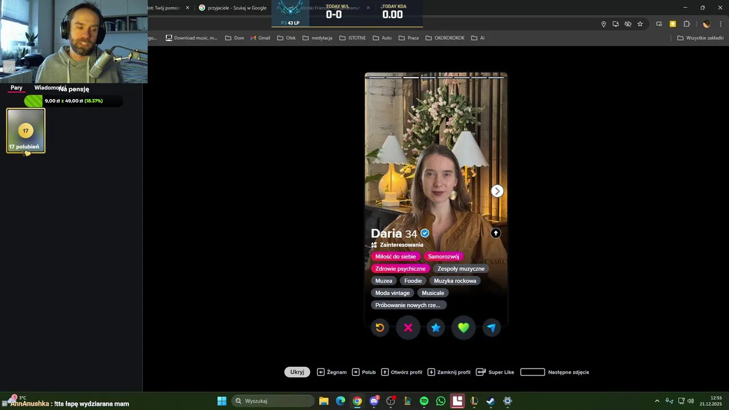
Task: Open WhatsApp from the taskbar
Action: coord(441,401)
